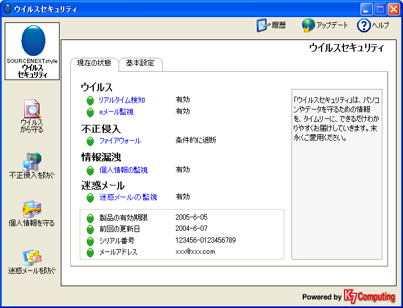This screenshot has height=308, width=403.
Task: Click the information text panel on right
Action: [337, 174]
